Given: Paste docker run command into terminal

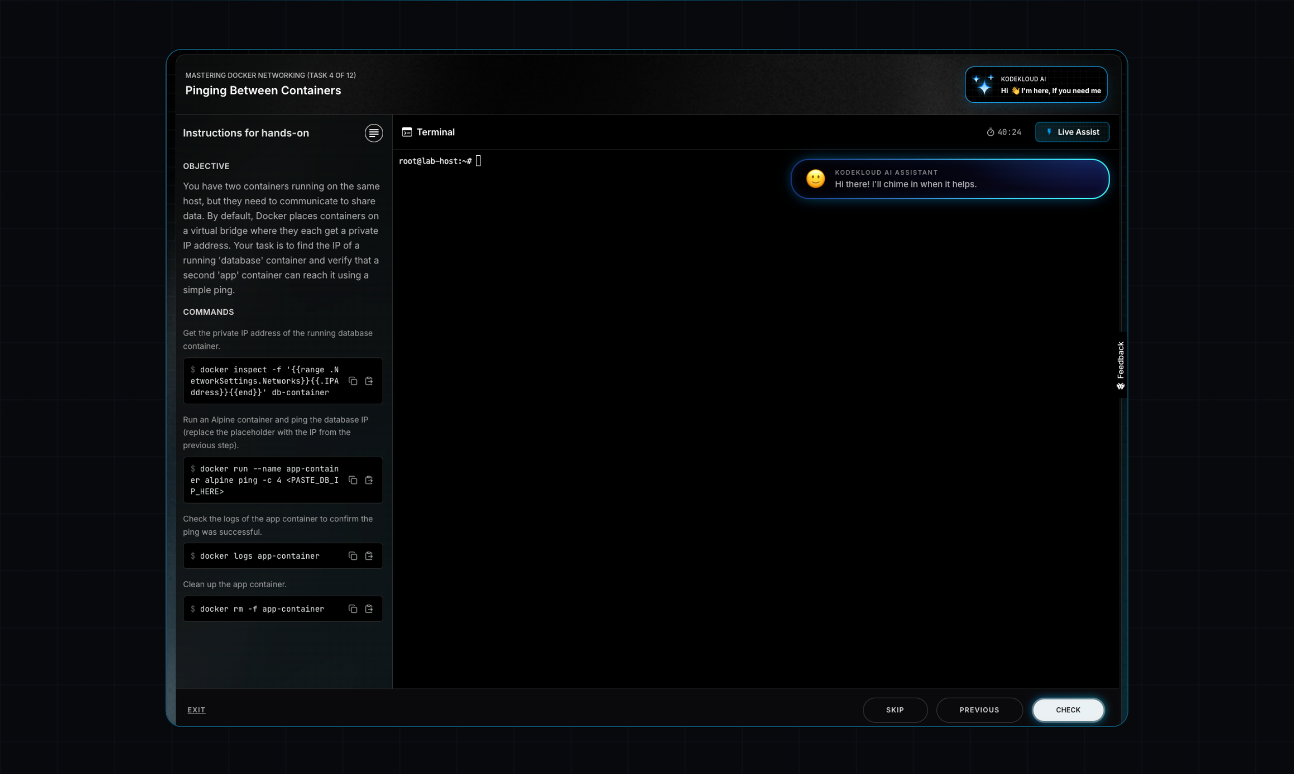Looking at the screenshot, I should point(369,480).
